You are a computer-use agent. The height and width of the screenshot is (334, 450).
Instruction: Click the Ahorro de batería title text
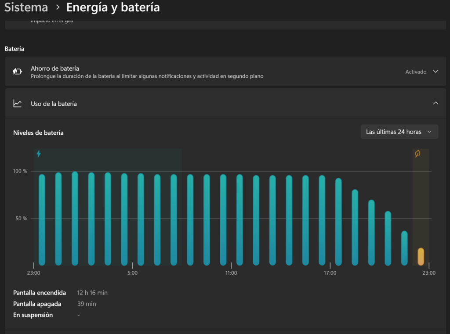55,68
